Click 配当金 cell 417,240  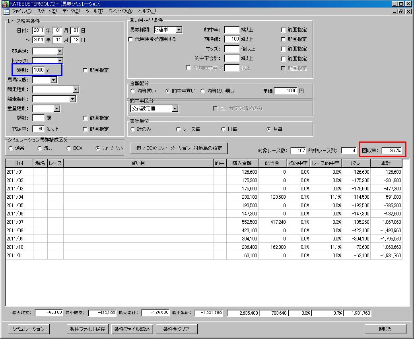(x=272, y=222)
